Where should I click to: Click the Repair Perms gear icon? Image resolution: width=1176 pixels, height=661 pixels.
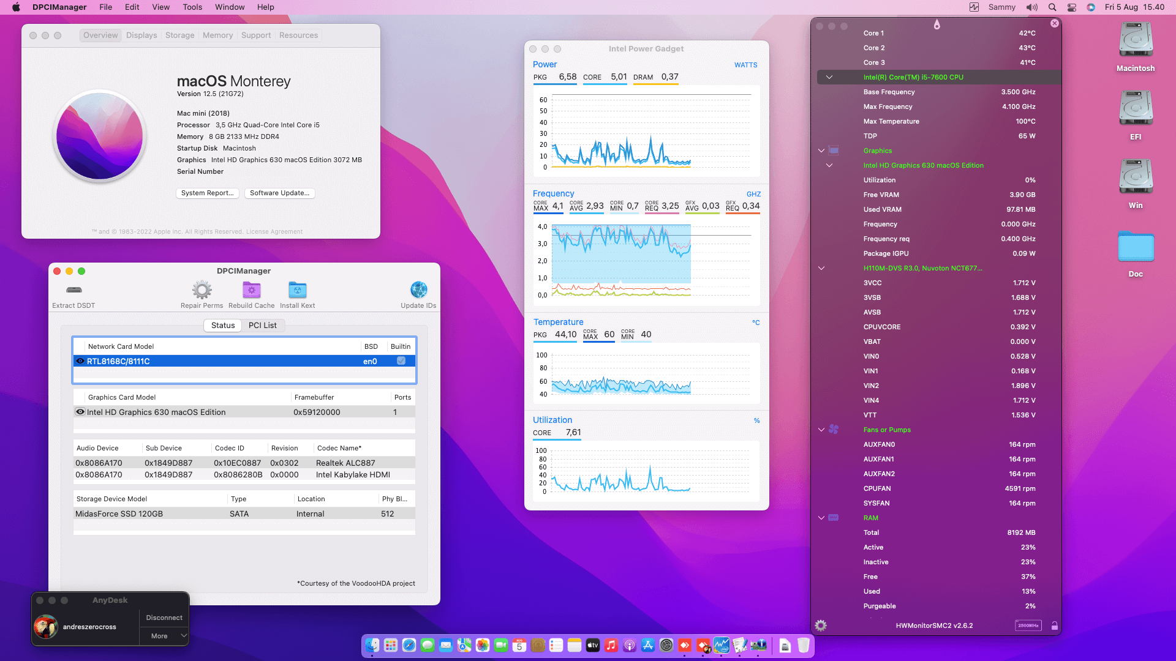tap(202, 290)
